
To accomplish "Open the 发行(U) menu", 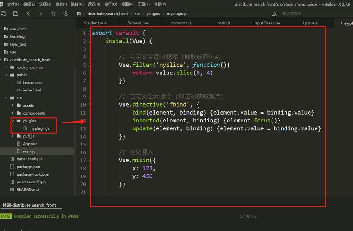I will coord(111,4).
